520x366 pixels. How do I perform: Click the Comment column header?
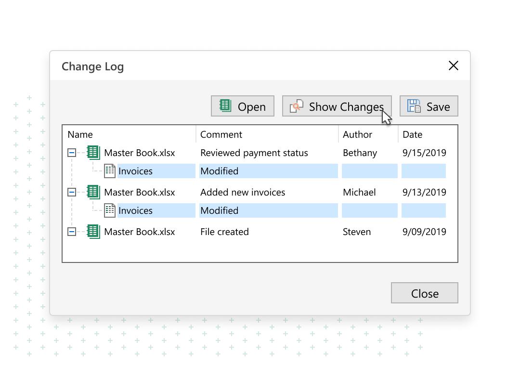[x=221, y=134]
